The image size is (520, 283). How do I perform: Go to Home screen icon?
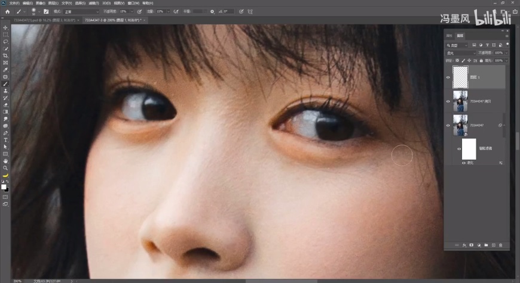pos(7,11)
